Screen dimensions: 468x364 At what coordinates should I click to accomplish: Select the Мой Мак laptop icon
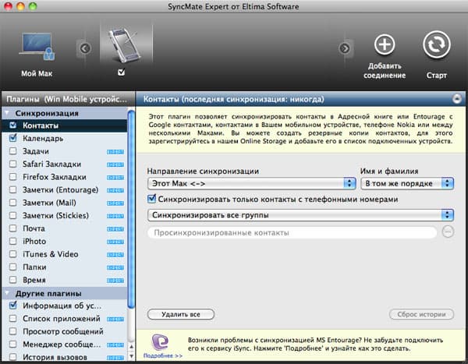pyautogui.click(x=37, y=47)
